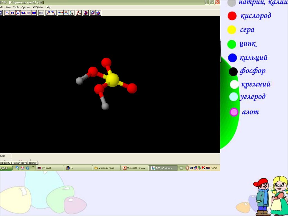Switch to the Balls and Sticks style icon
288x216 pixels.
(x=18, y=13)
